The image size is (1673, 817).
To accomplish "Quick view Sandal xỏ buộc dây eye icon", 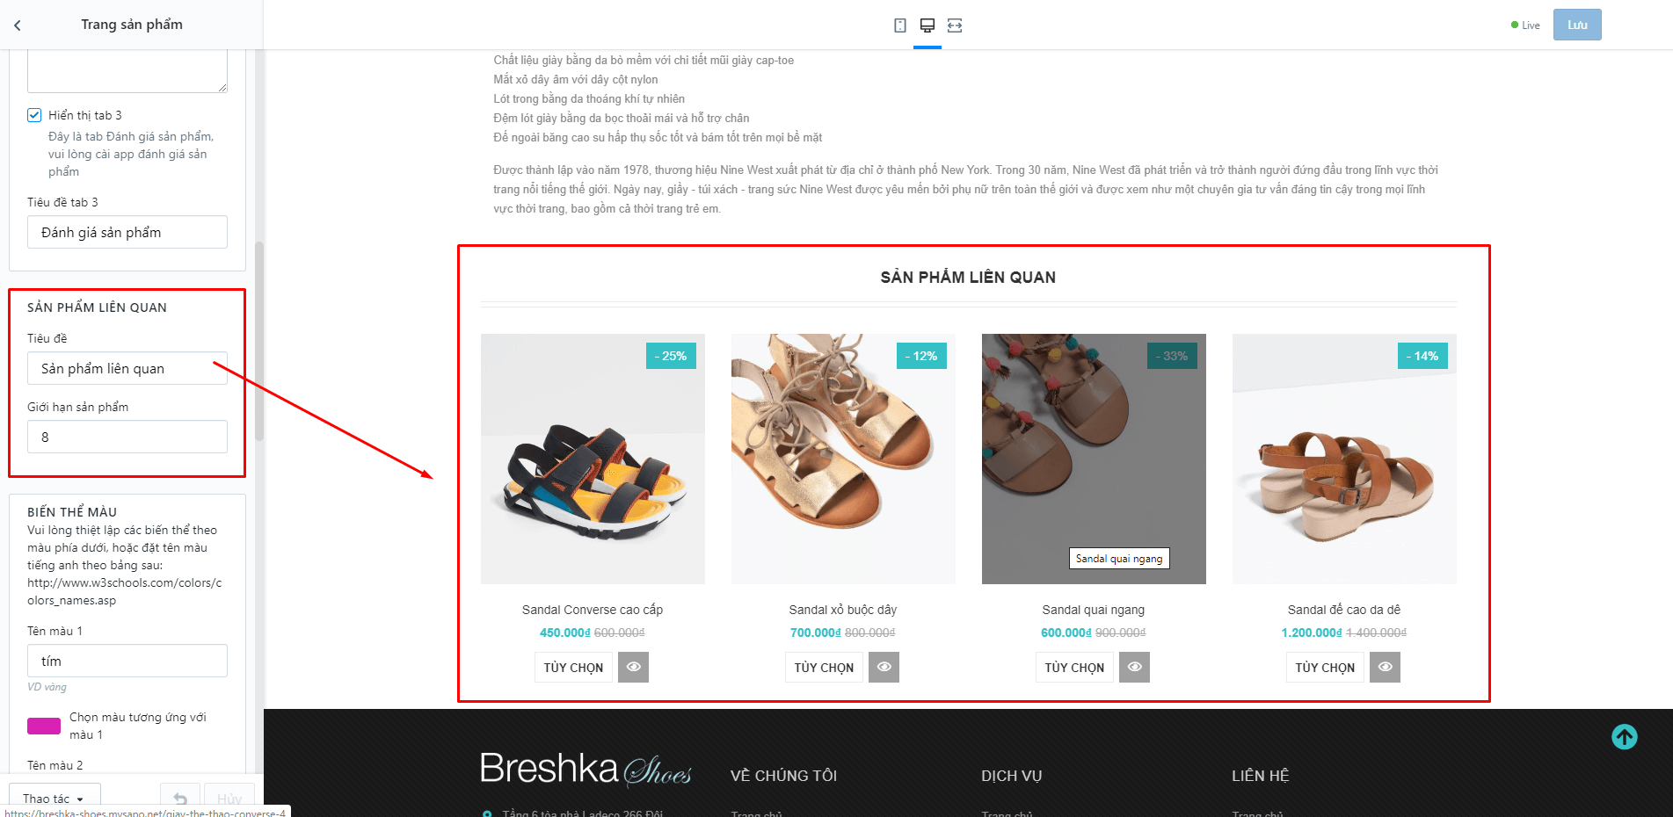I will click(884, 667).
